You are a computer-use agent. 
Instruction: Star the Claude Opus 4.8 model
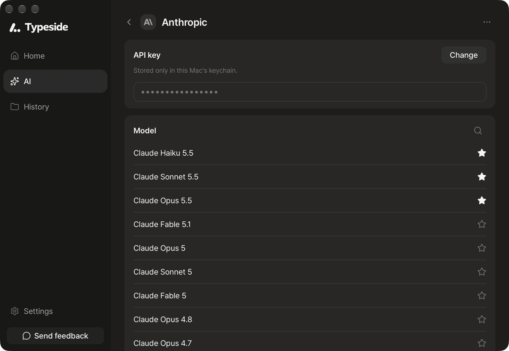point(482,319)
